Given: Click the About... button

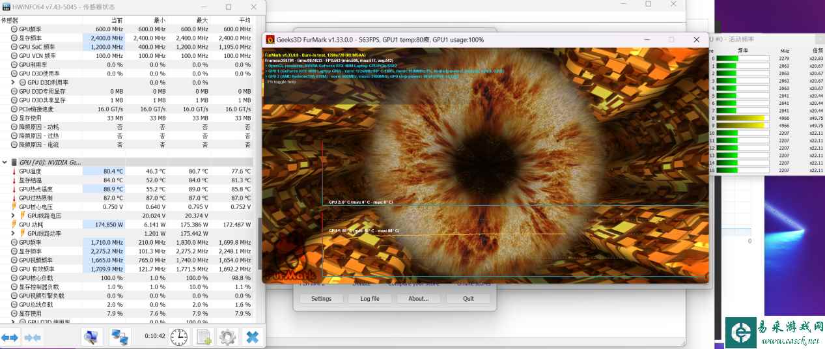Looking at the screenshot, I should (418, 298).
